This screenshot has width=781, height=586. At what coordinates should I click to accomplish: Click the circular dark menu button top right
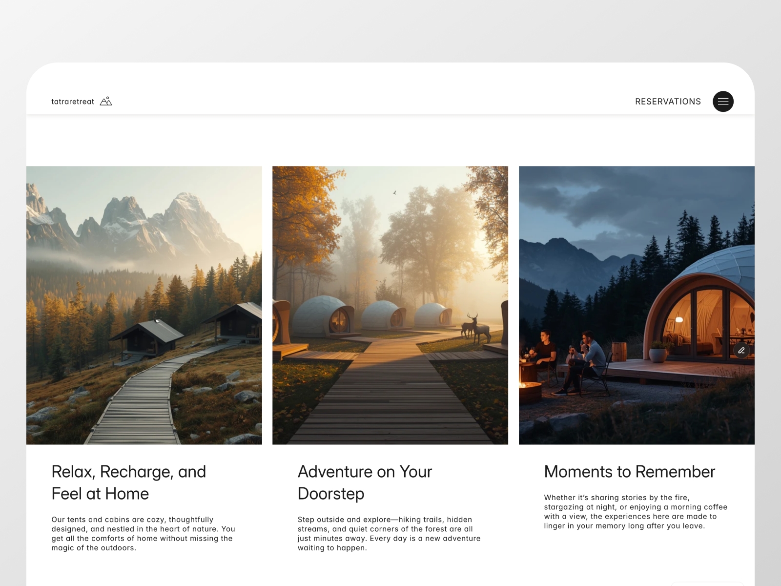[723, 101]
